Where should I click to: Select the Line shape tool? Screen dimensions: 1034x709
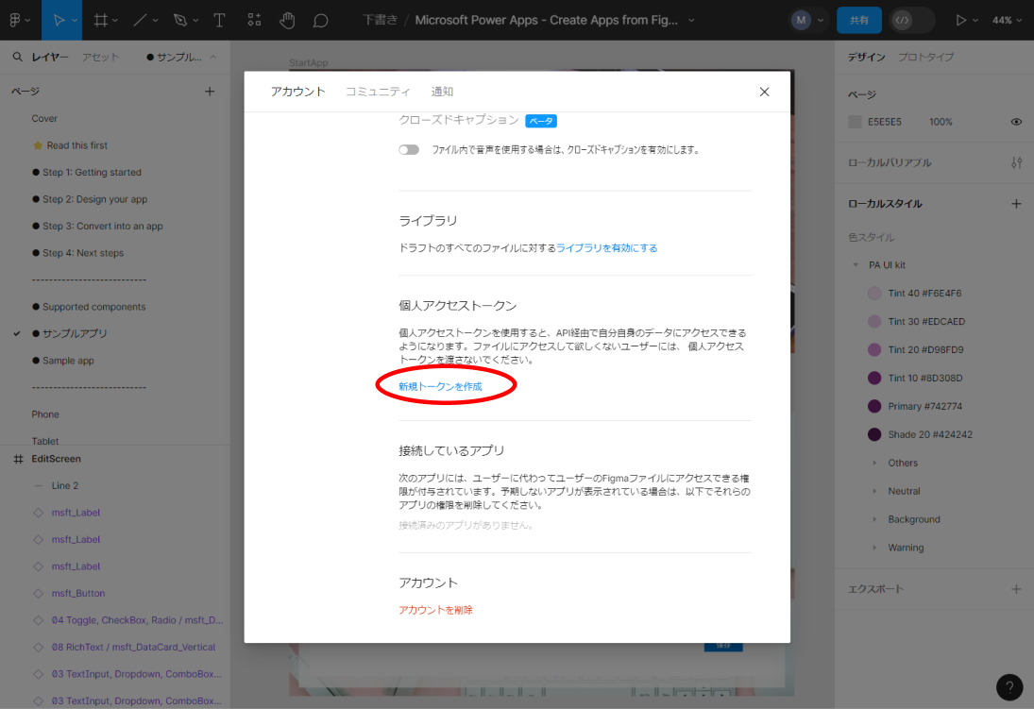(x=140, y=21)
